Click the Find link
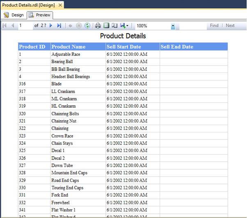Image resolution: width=247 pixels, height=218 pixels. (214, 25)
